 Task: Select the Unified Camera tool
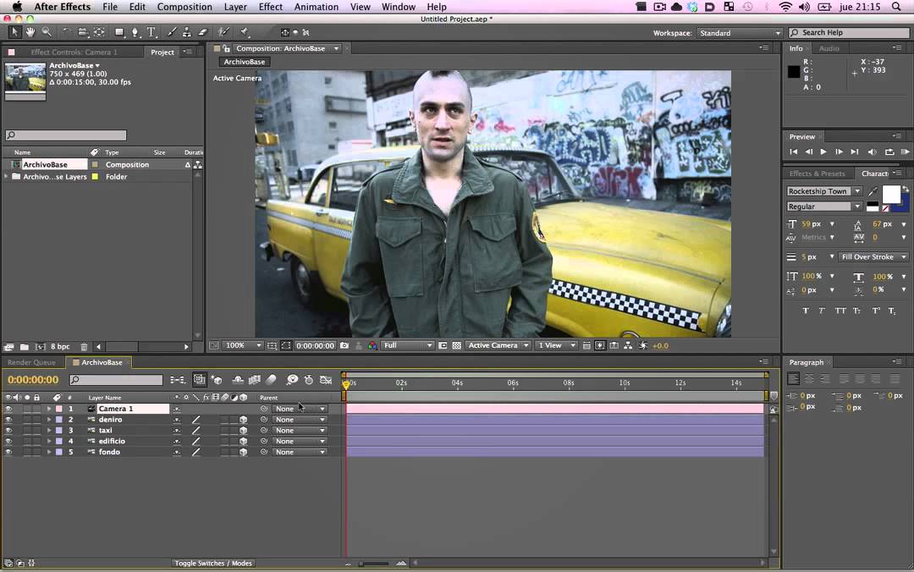click(83, 32)
